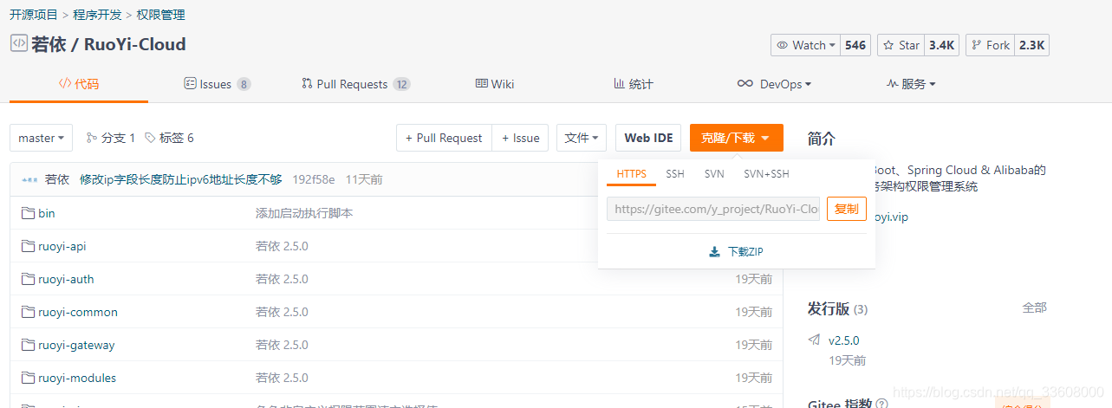Image resolution: width=1112 pixels, height=408 pixels.
Task: Click the 开源项目 breadcrumb link
Action: [34, 15]
